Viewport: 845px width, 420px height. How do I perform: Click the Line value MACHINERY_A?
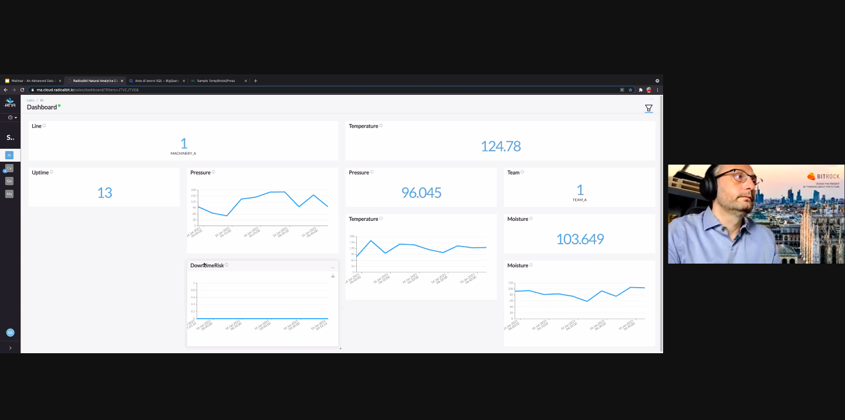tap(183, 153)
